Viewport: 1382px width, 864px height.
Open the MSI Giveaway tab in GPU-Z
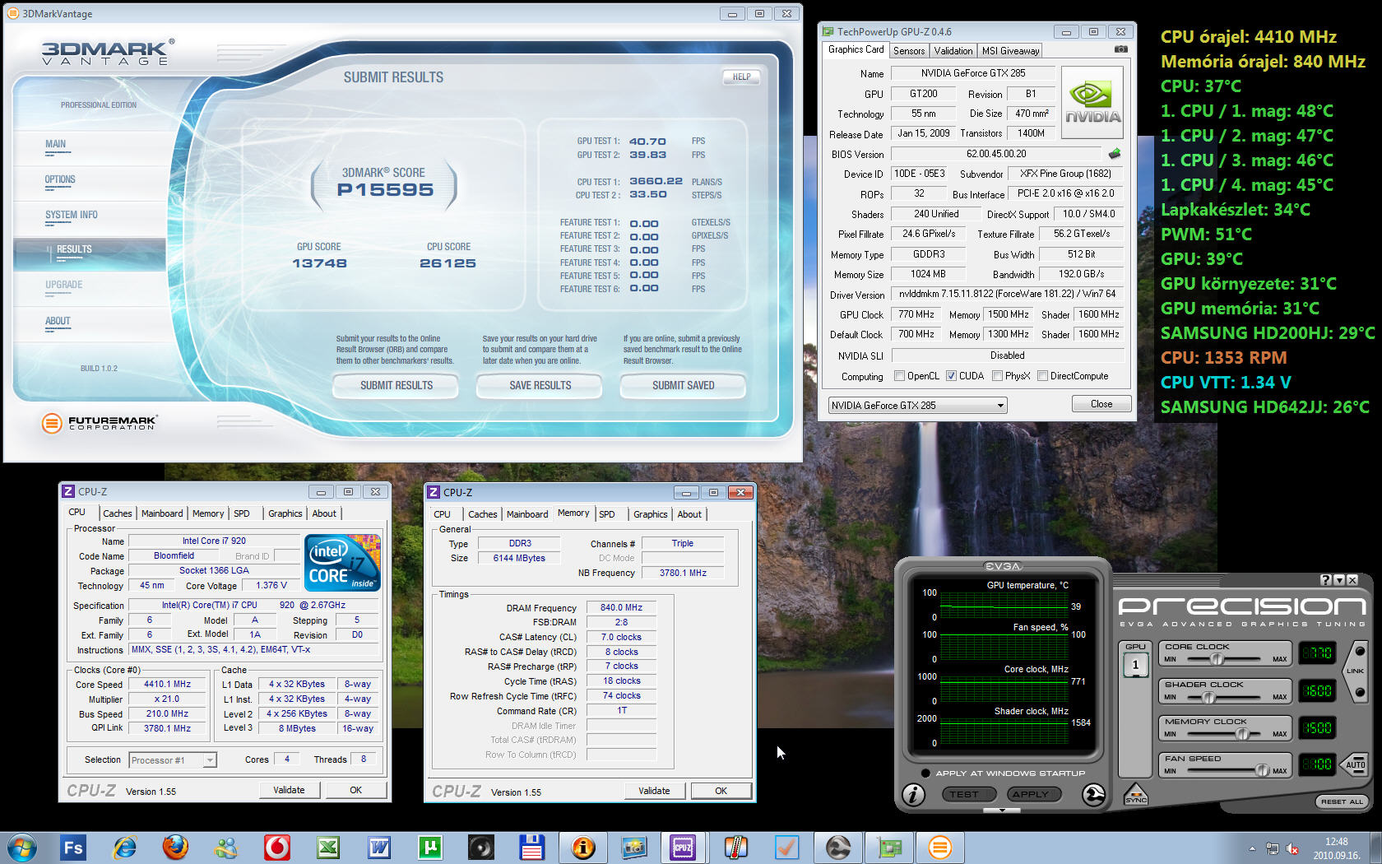1010,51
